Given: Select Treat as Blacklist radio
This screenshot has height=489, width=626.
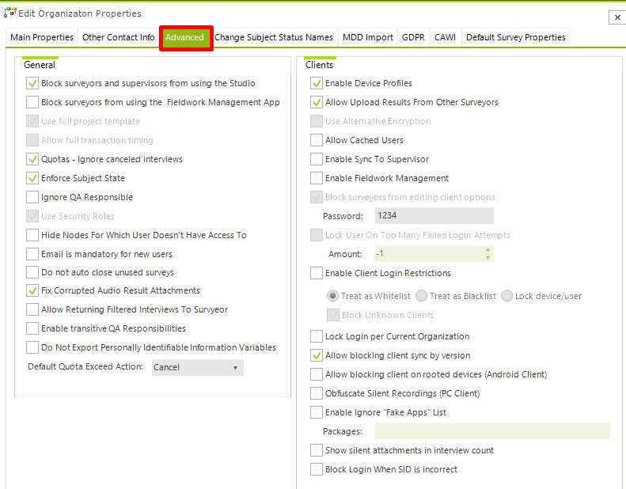Looking at the screenshot, I should pyautogui.click(x=421, y=296).
